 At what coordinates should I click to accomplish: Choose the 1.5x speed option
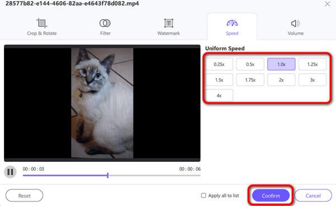click(219, 80)
